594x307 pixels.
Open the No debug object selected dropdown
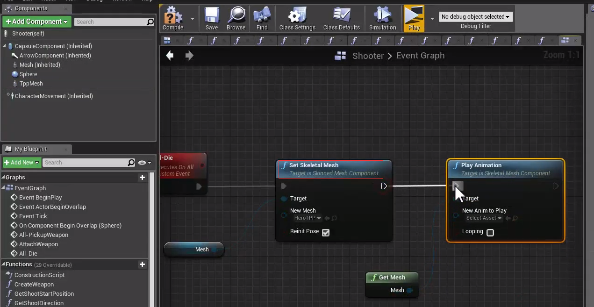[476, 16]
